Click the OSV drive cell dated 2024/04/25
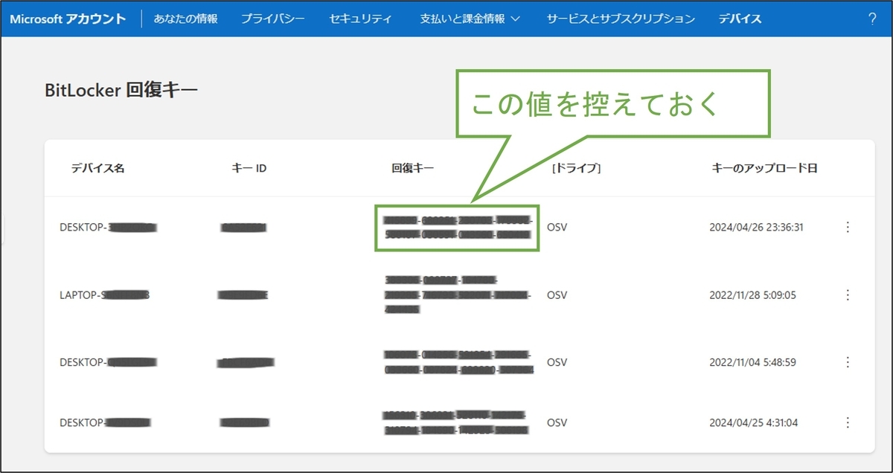893x473 pixels. point(557,422)
